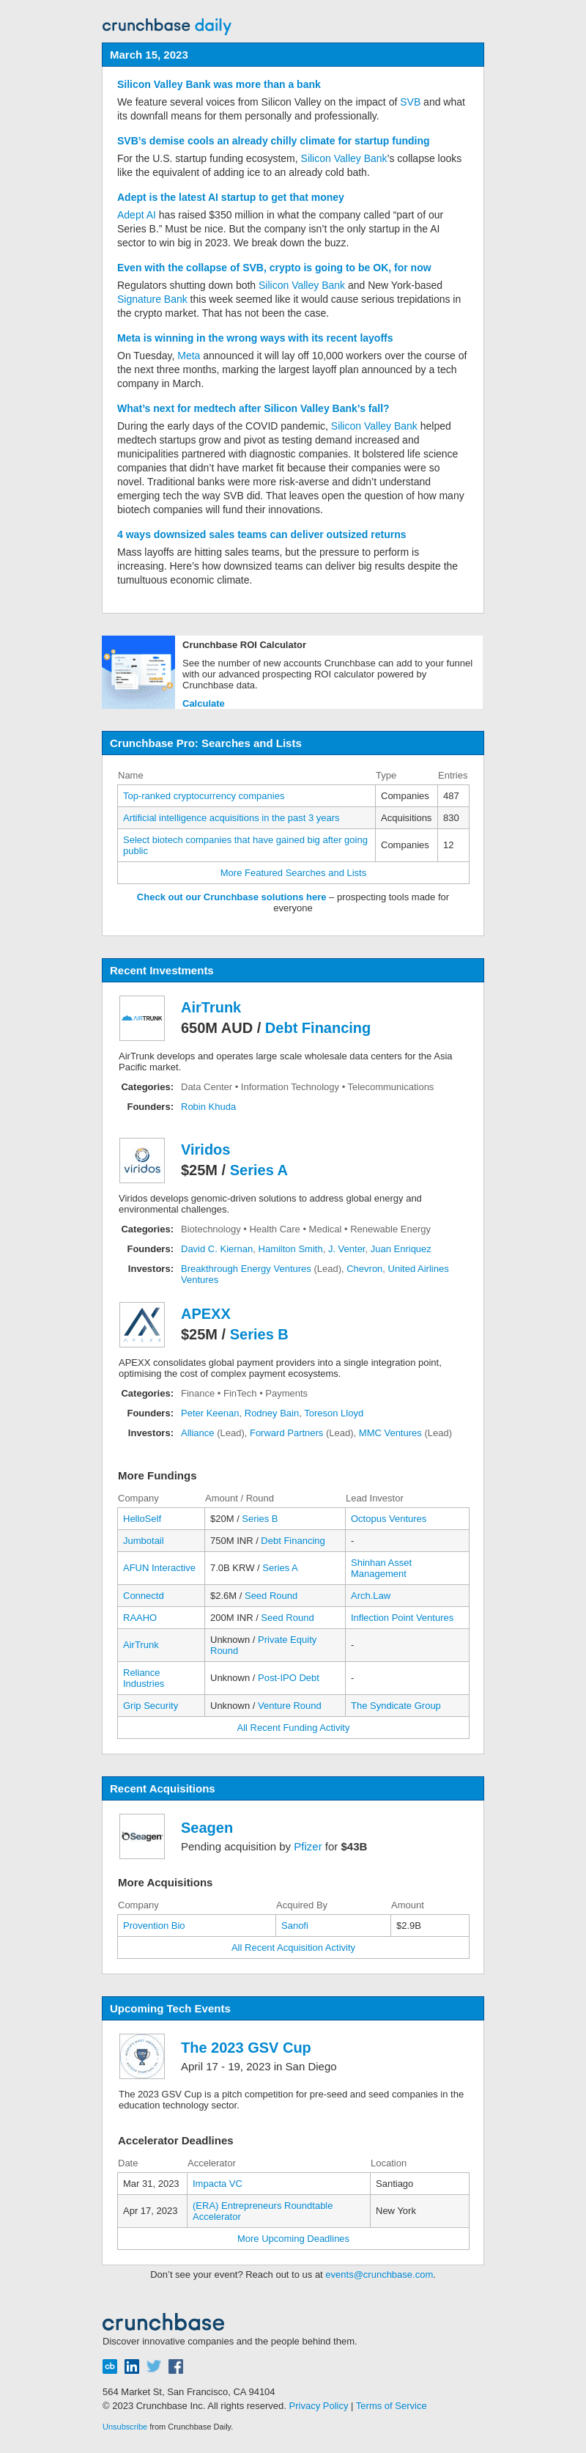
Task: Click the Seagen company logo
Action: point(142,1836)
